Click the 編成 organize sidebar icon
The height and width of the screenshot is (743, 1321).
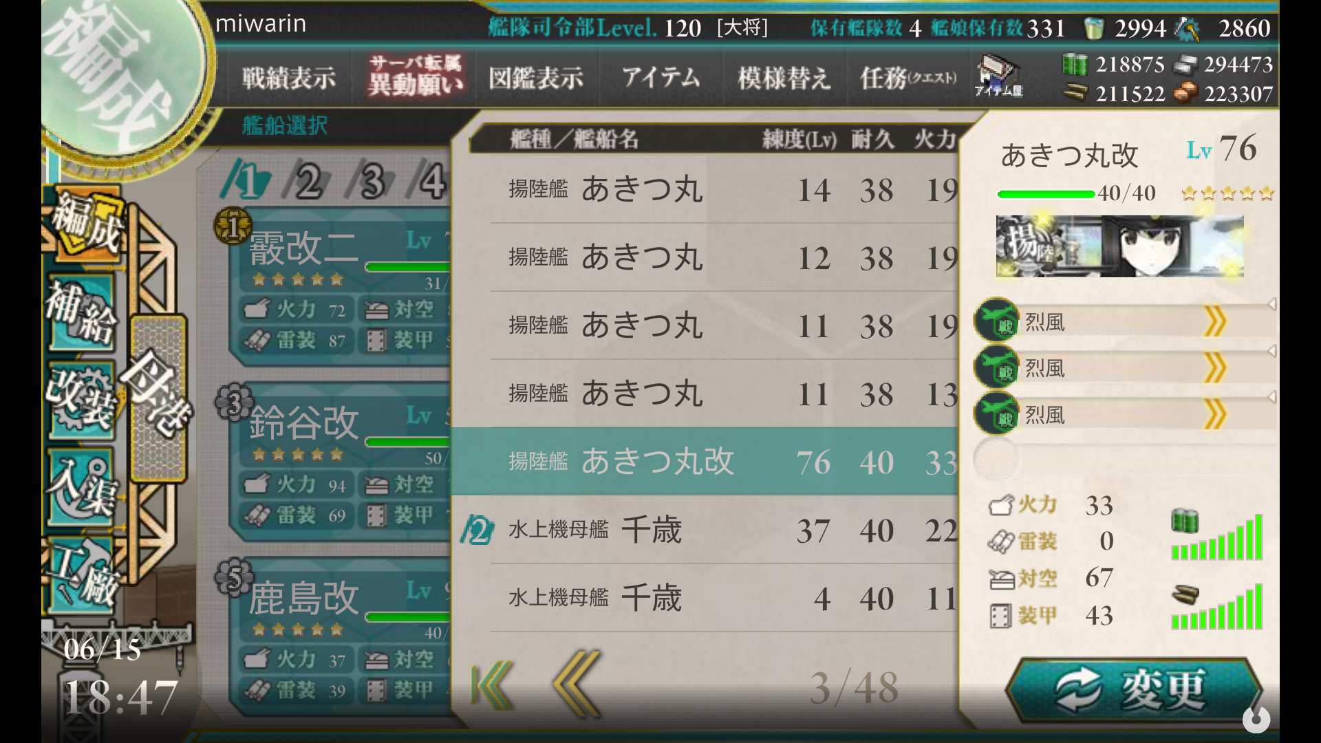coord(86,224)
